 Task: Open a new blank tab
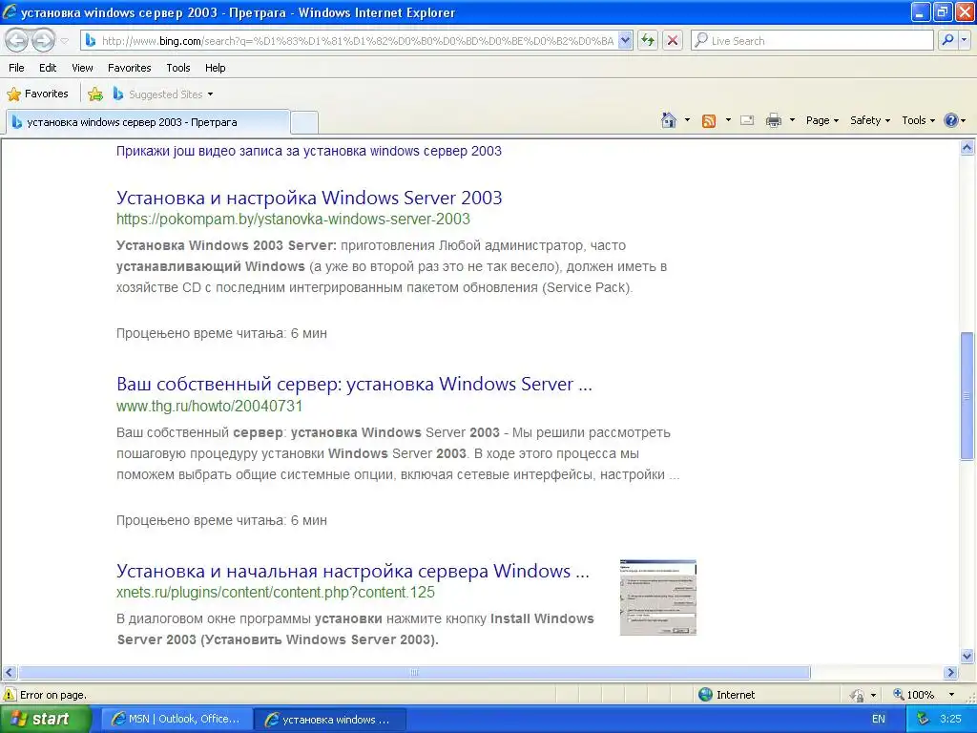pos(304,122)
